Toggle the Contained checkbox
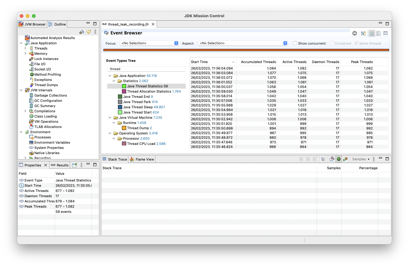The width and height of the screenshot is (409, 267). [x=332, y=43]
